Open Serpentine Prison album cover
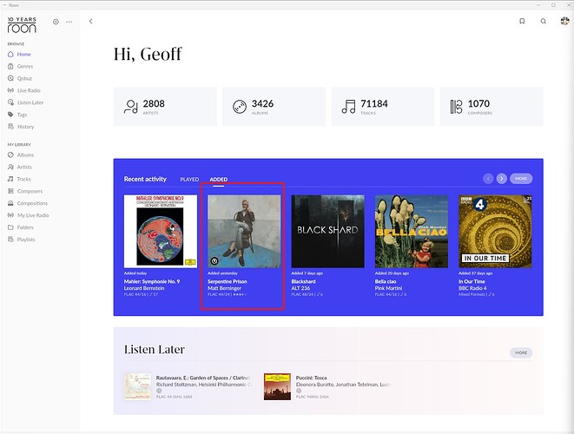Image resolution: width=574 pixels, height=434 pixels. 244,231
